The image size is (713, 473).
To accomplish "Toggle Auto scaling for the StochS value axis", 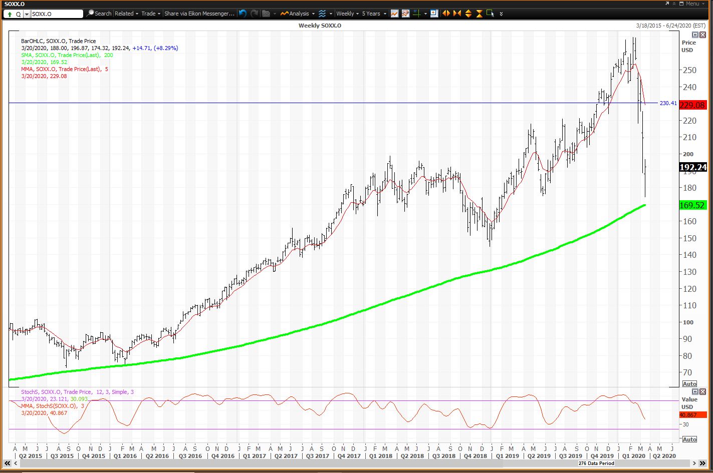I will (690, 439).
